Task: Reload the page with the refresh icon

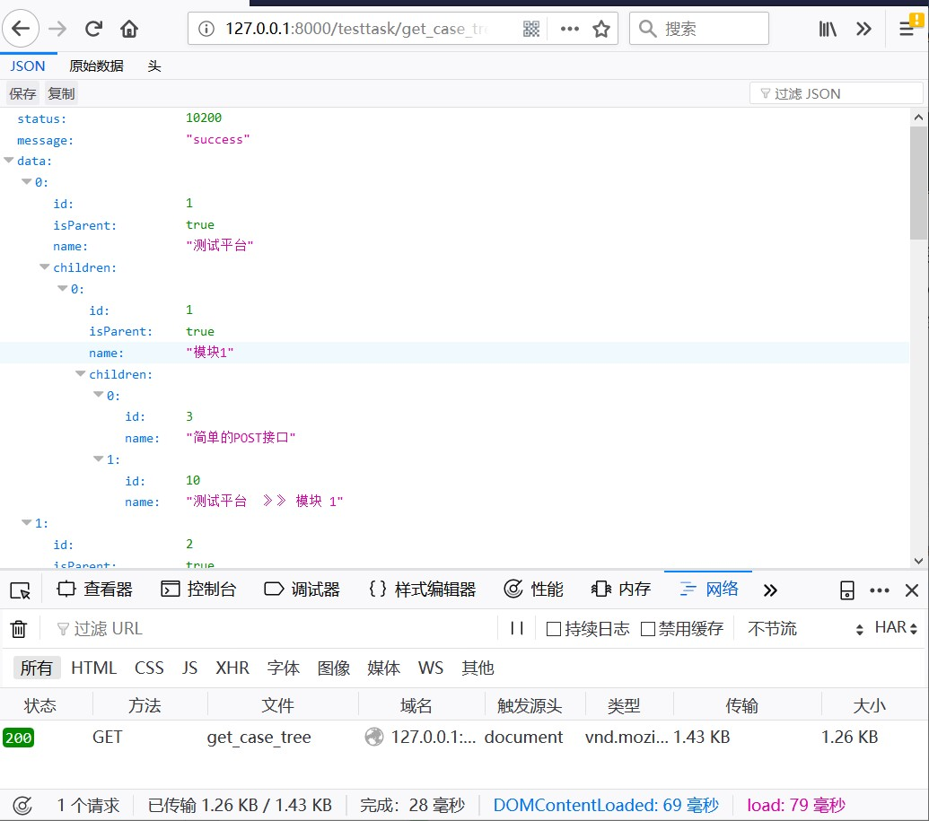Action: point(93,29)
